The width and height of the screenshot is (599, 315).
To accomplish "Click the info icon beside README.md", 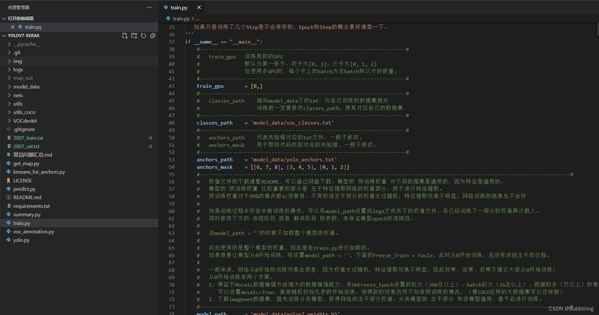I will pyautogui.click(x=9, y=197).
